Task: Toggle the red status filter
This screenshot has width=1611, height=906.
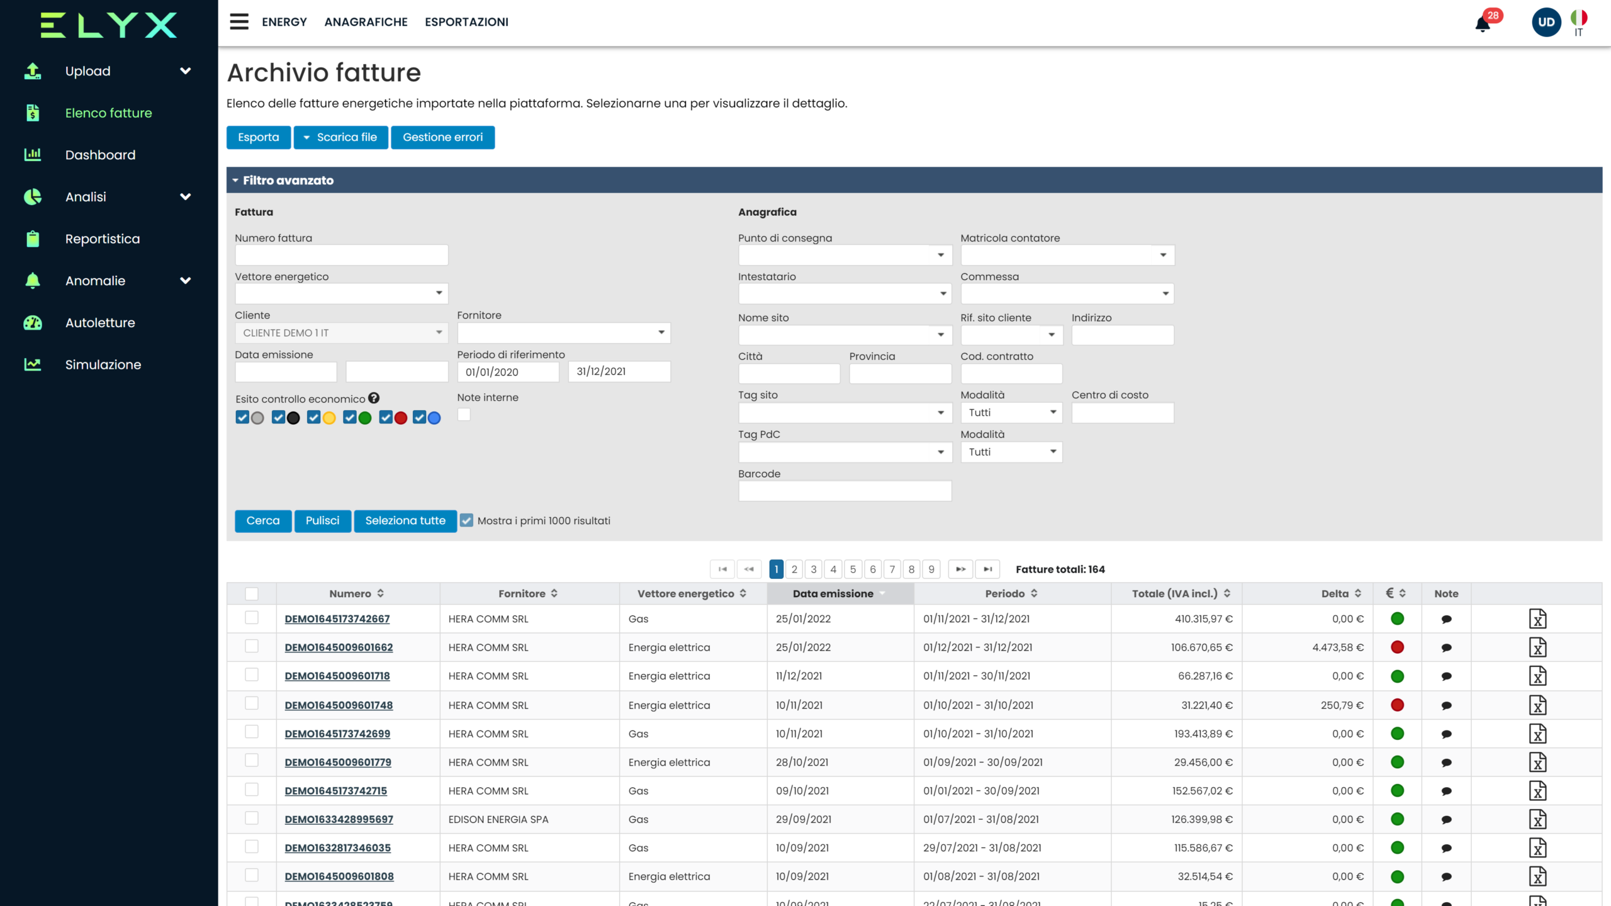Action: pyautogui.click(x=386, y=418)
